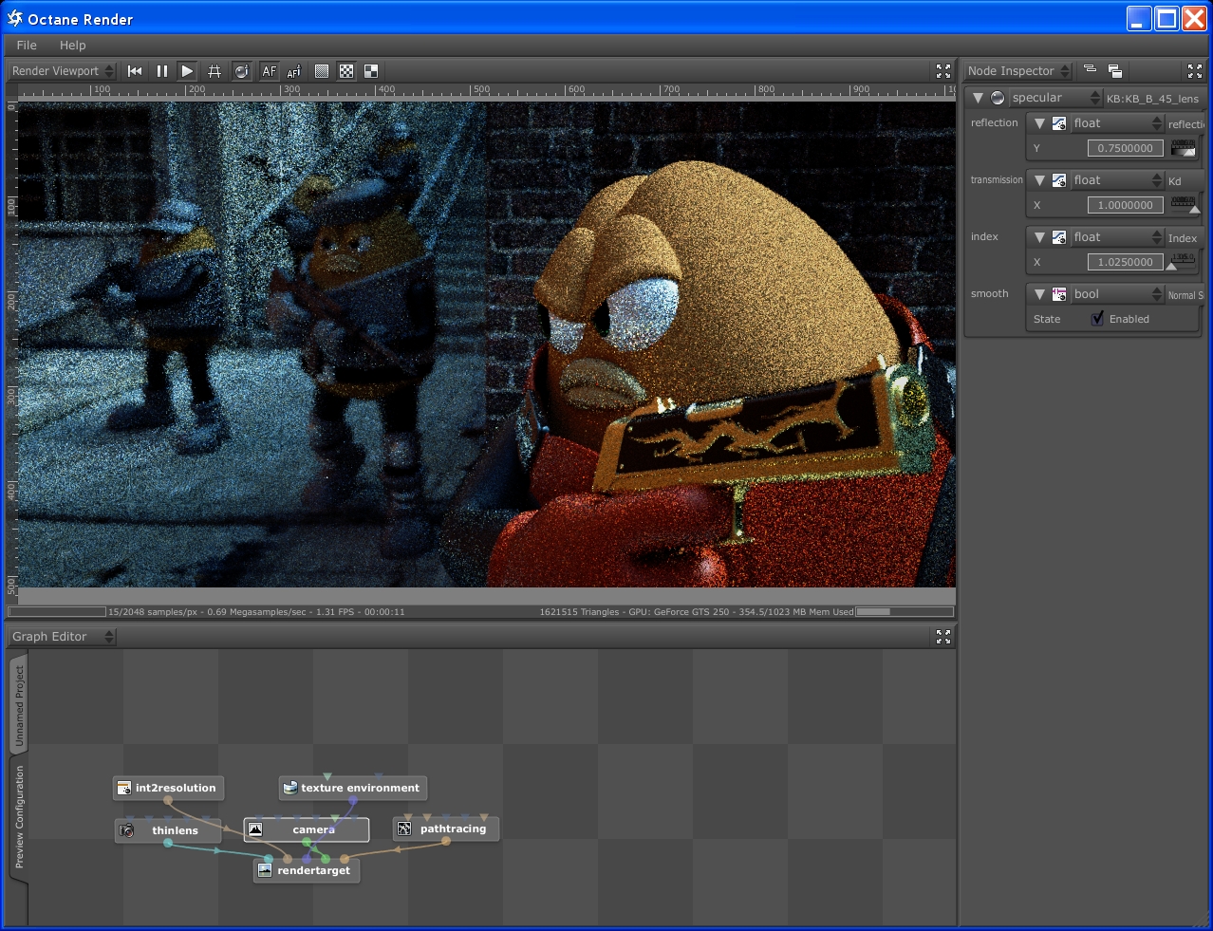Toggle the smooth Enabled checkbox
Image resolution: width=1213 pixels, height=931 pixels.
(x=1097, y=318)
